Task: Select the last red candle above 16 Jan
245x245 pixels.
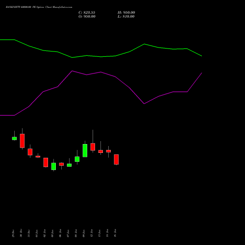Action: (116, 159)
